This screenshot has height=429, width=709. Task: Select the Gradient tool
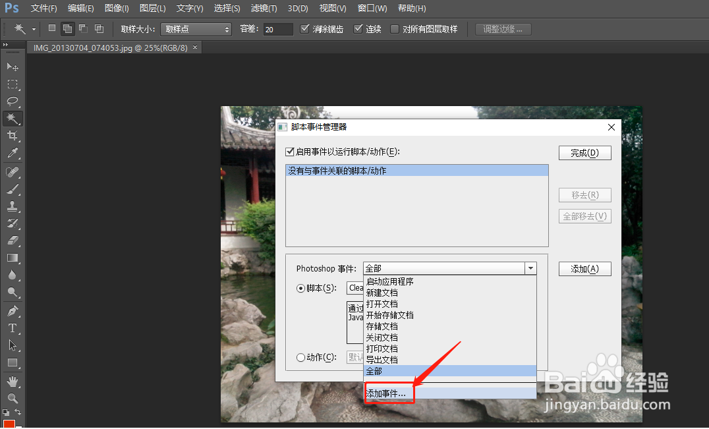pyautogui.click(x=13, y=256)
